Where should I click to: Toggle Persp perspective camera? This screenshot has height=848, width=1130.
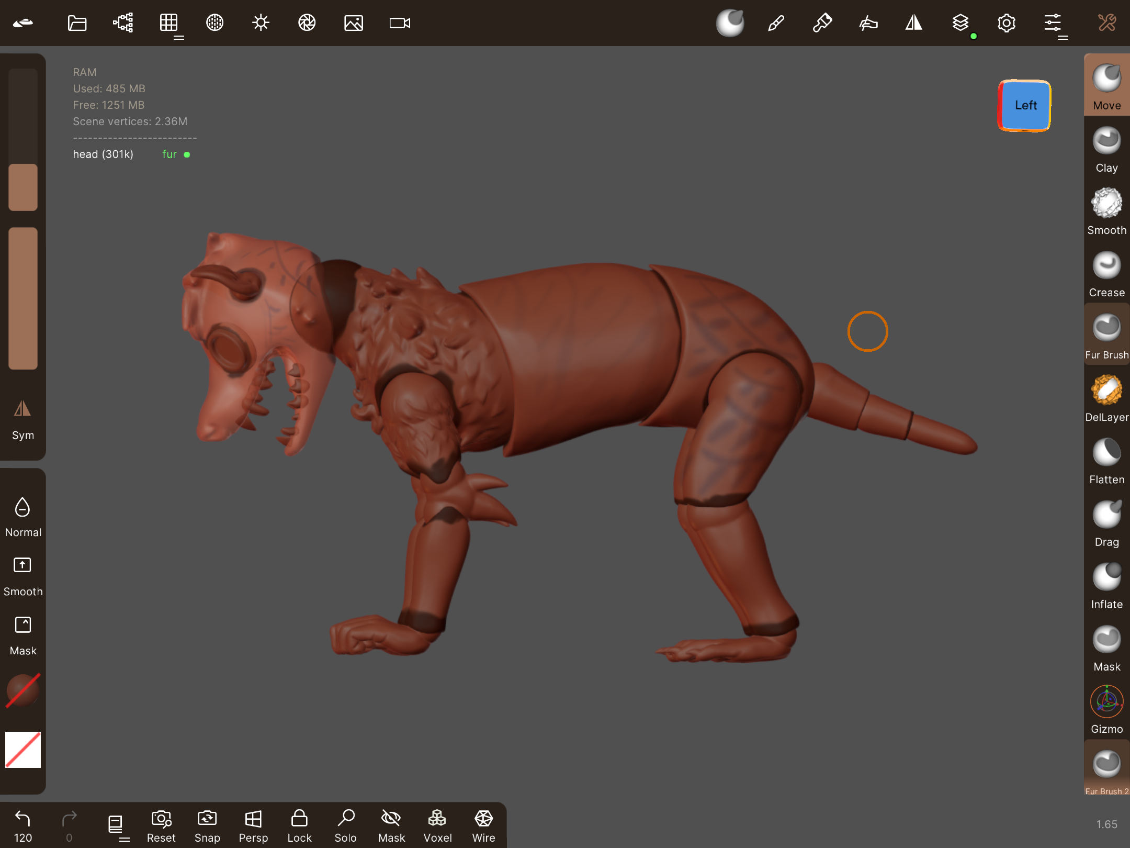click(253, 827)
